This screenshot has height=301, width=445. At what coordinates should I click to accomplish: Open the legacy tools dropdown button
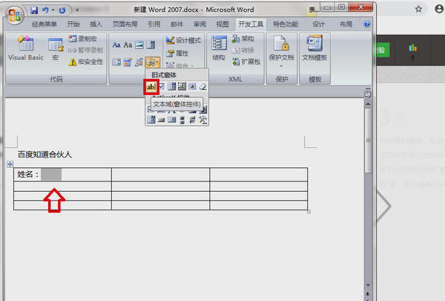(x=153, y=62)
